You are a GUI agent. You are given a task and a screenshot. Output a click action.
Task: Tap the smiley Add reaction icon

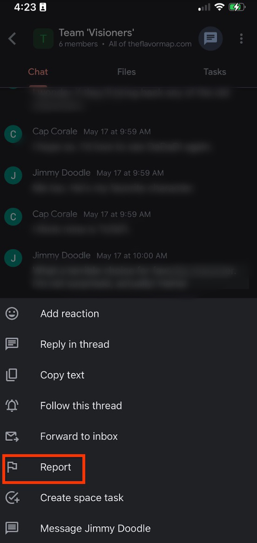(12, 314)
